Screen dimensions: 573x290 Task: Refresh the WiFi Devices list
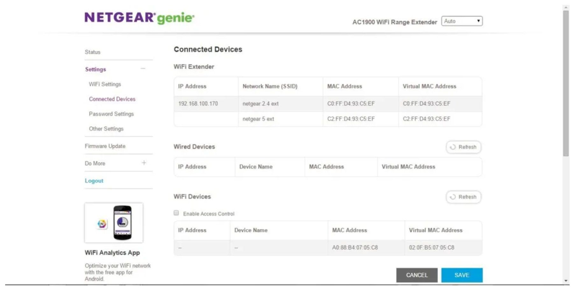click(x=463, y=197)
